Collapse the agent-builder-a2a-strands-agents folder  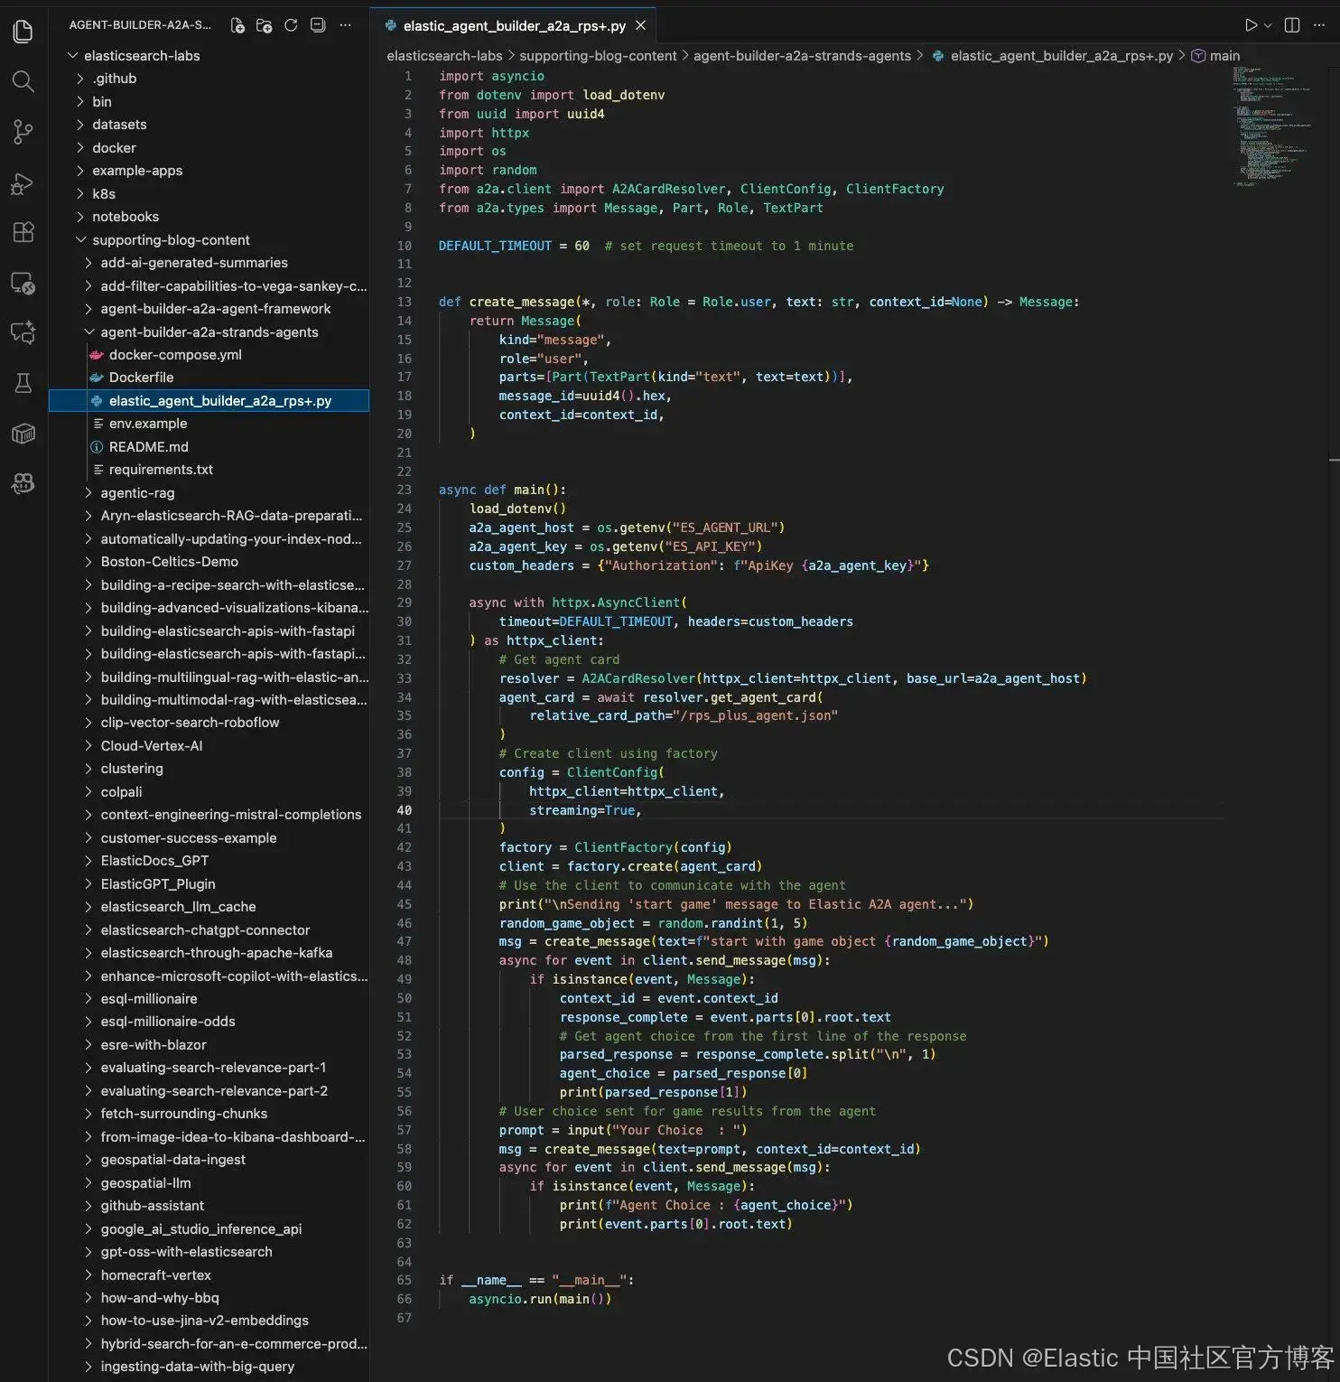tap(209, 332)
